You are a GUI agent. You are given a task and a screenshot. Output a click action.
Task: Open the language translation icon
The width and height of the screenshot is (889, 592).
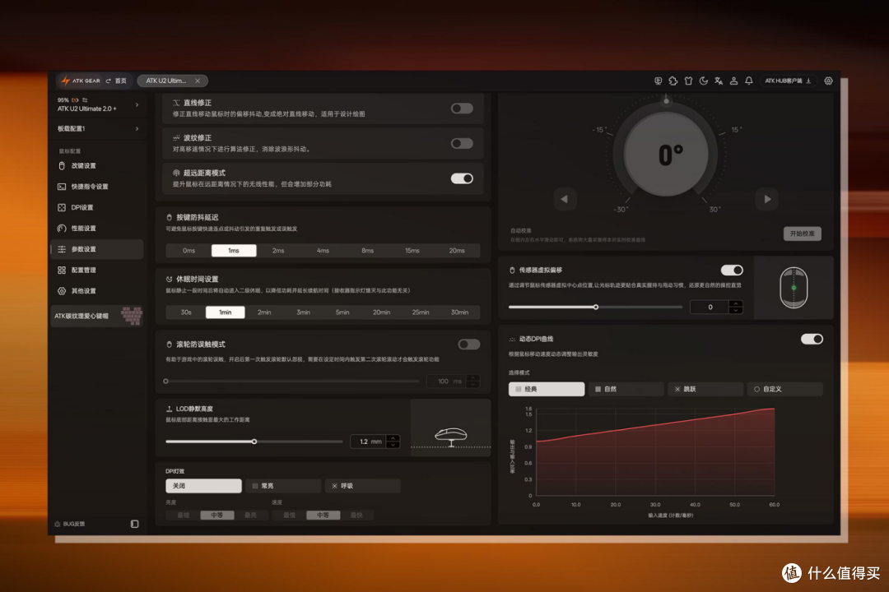[719, 81]
